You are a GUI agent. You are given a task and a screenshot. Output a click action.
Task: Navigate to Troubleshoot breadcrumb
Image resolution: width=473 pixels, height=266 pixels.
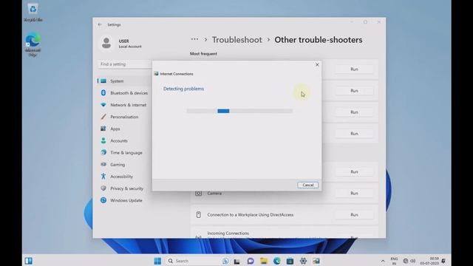[x=236, y=40]
